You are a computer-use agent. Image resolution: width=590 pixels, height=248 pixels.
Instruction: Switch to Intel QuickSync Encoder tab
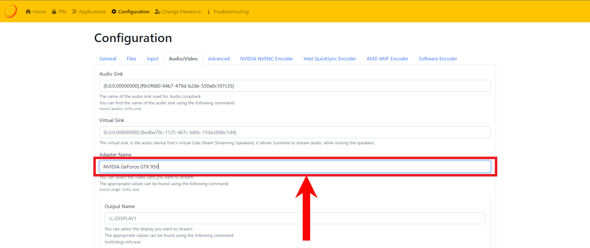(330, 59)
